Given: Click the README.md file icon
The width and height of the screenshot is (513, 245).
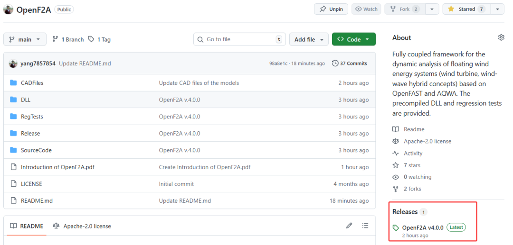Looking at the screenshot, I should coord(13,201).
